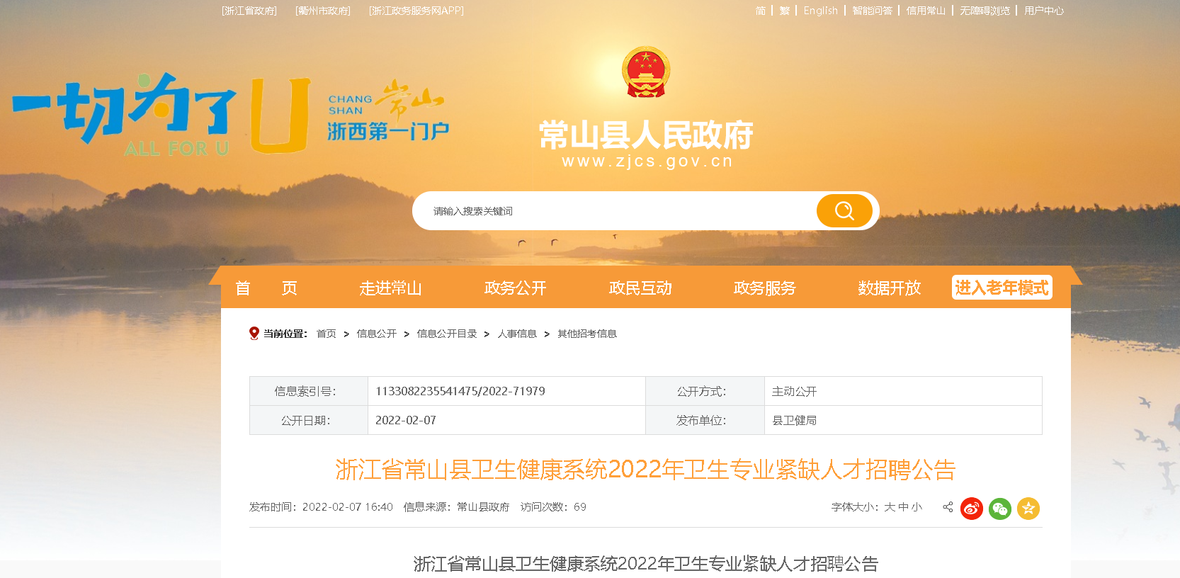Screen dimensions: 1180x578
Task: Click the location pin icon in breadcrumb
Action: pos(254,334)
